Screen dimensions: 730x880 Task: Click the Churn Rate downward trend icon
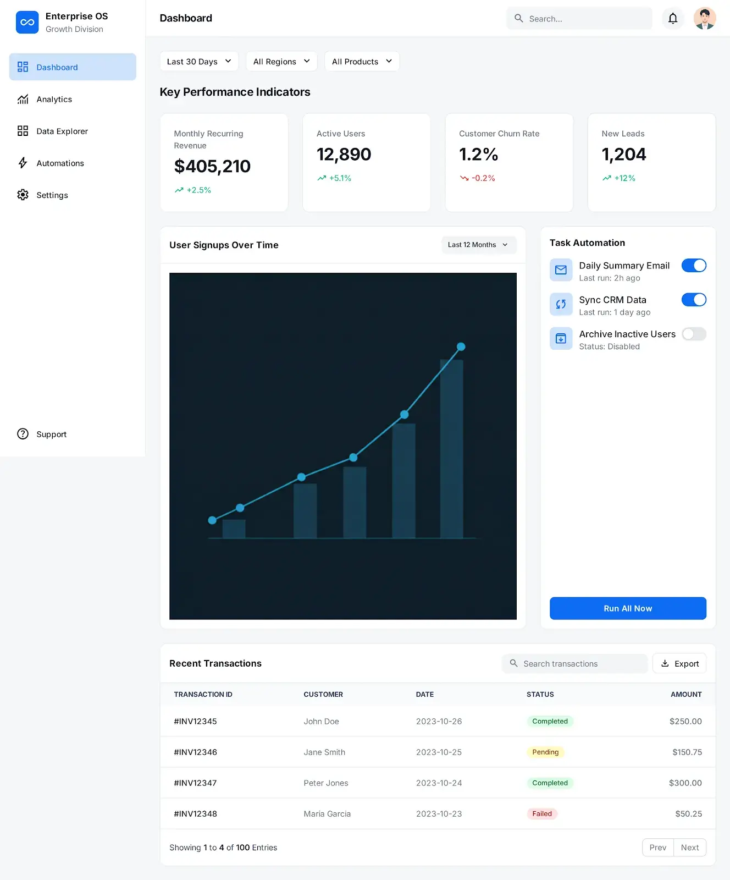tap(464, 178)
